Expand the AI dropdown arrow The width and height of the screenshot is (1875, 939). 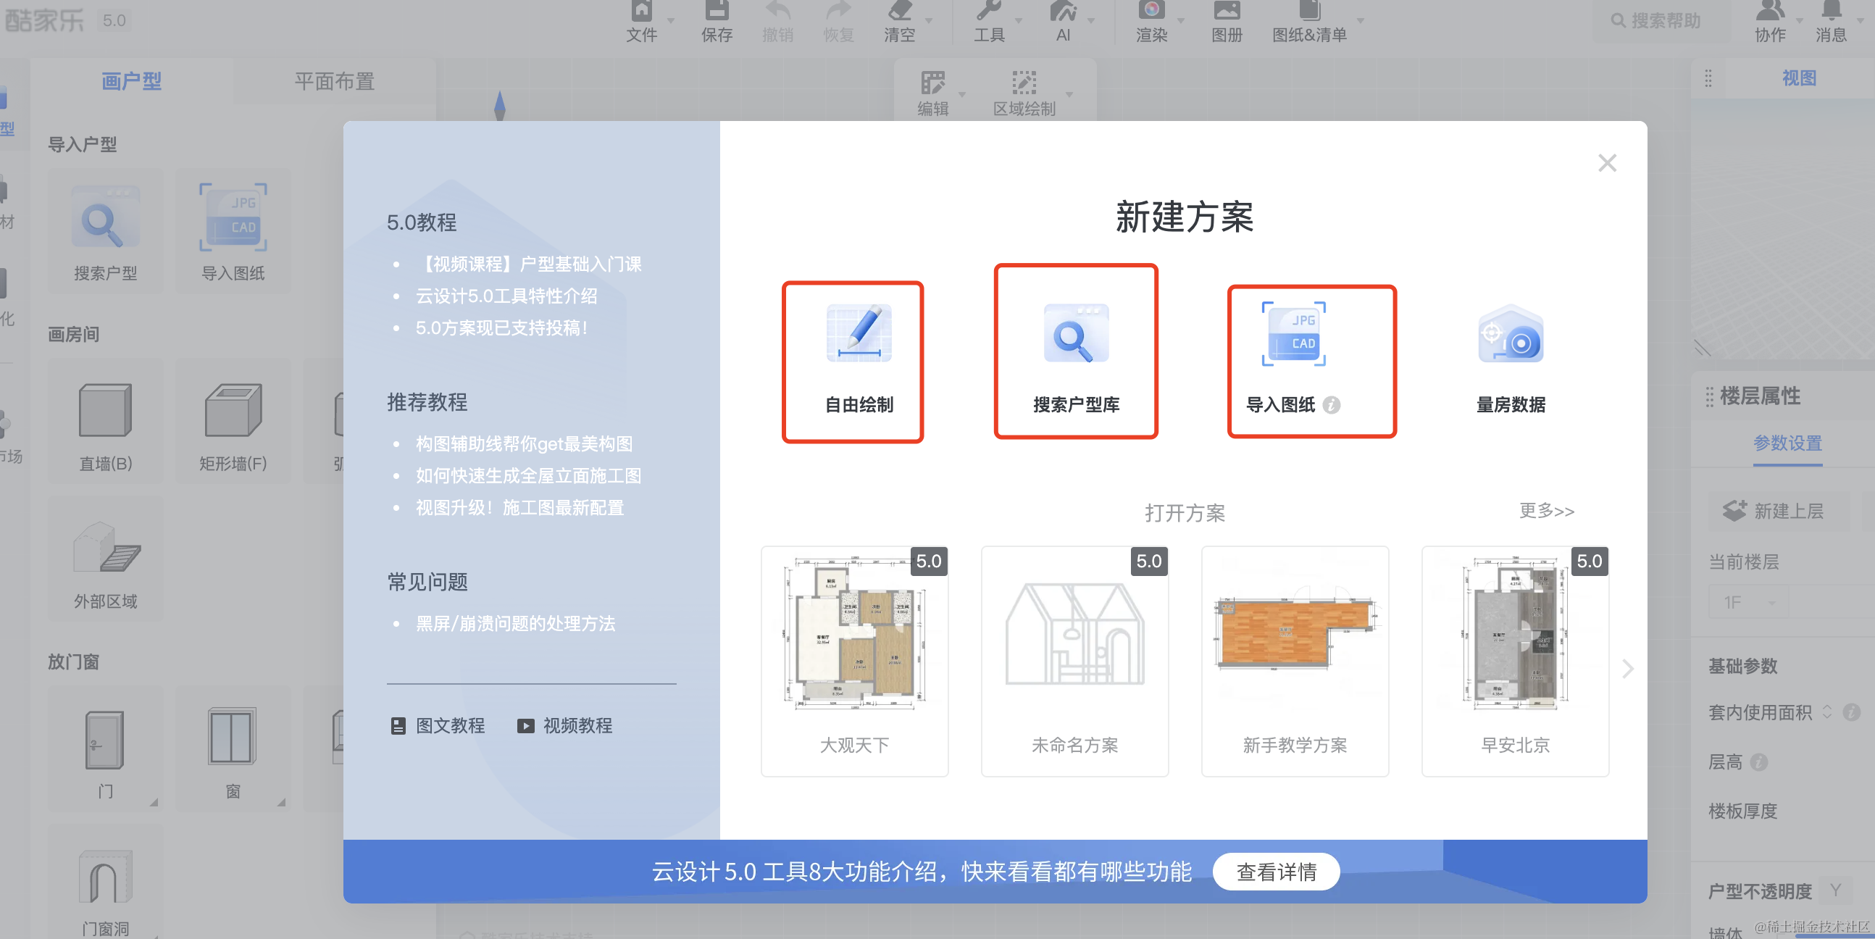tap(1091, 20)
